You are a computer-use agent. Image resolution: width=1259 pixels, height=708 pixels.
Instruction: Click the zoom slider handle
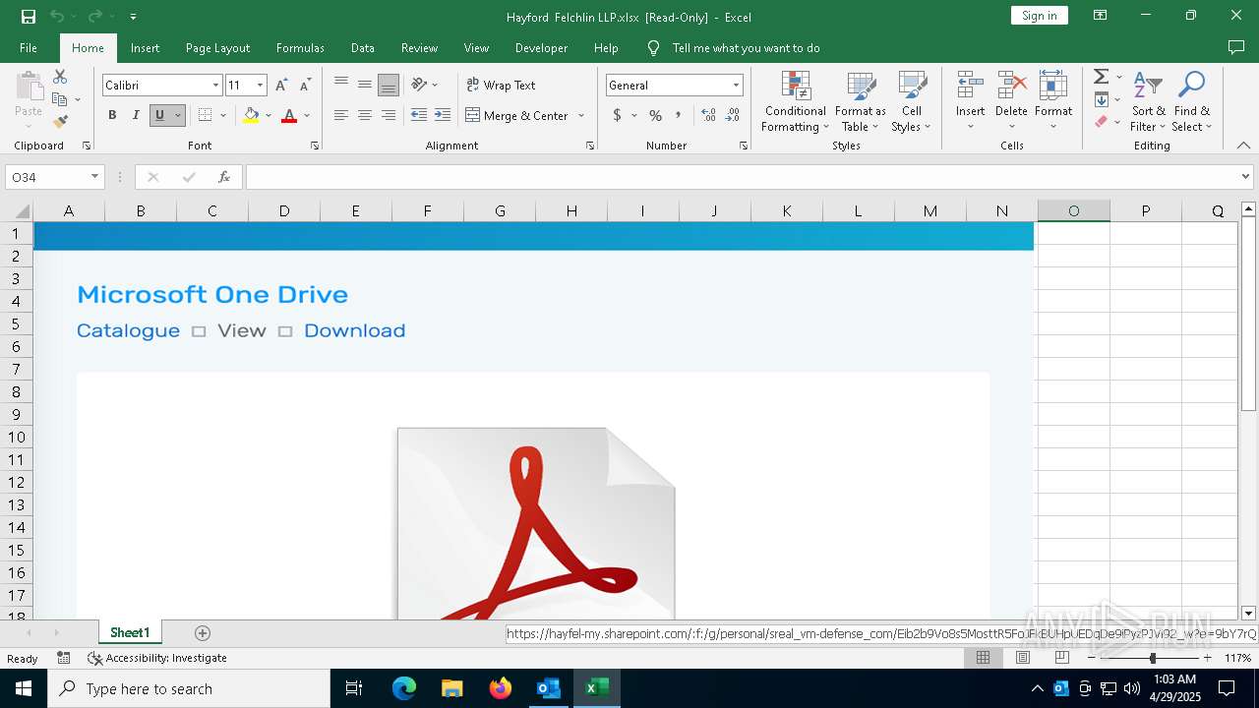click(x=1153, y=658)
